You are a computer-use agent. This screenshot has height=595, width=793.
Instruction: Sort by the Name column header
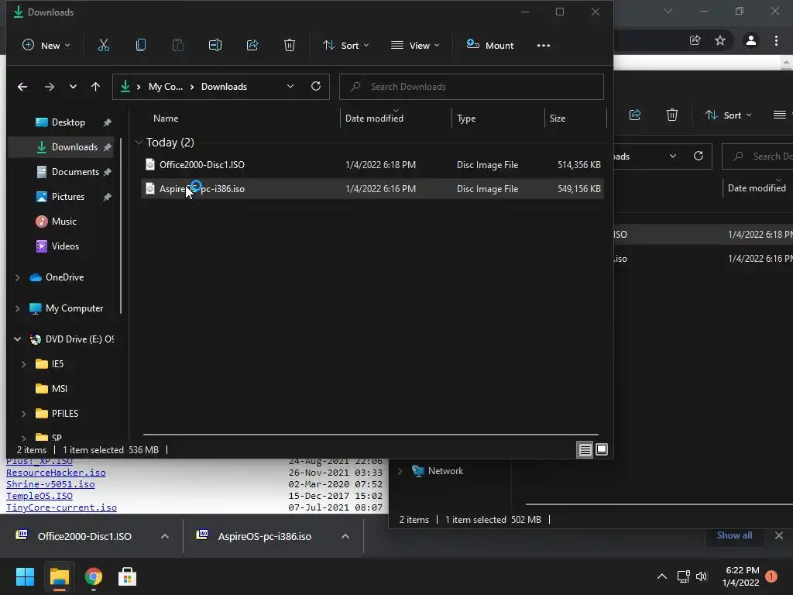166,118
